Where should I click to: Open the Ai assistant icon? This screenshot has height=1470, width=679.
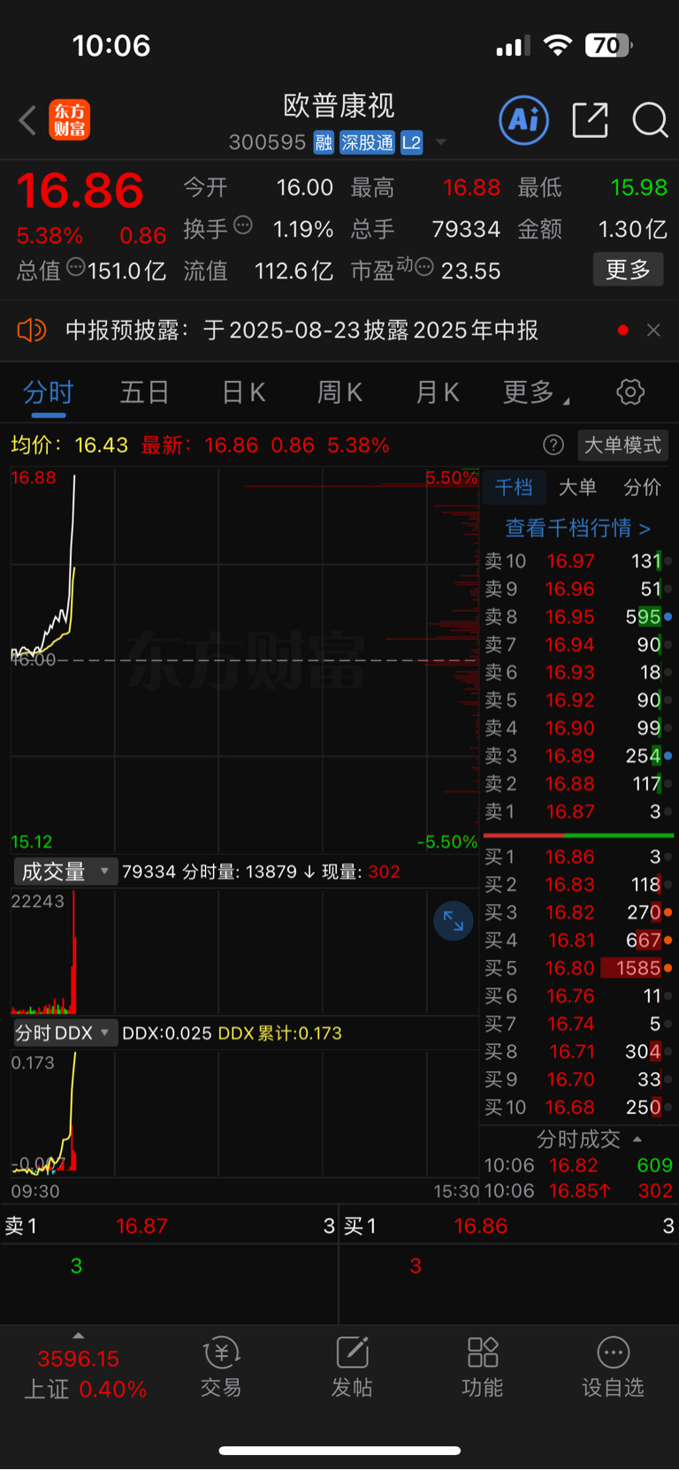pyautogui.click(x=524, y=119)
